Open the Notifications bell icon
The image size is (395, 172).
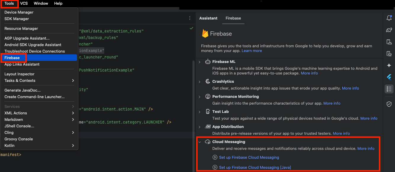tap(389, 18)
